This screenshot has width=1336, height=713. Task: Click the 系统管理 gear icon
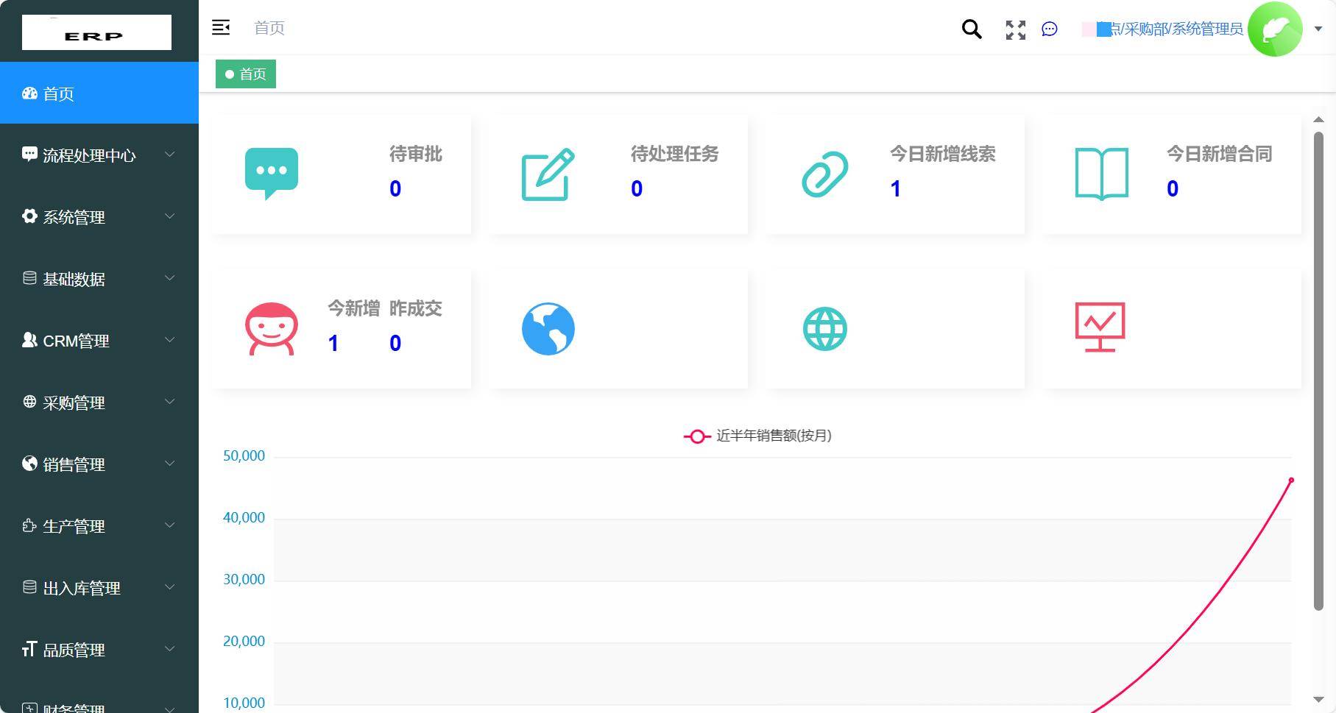tap(29, 216)
